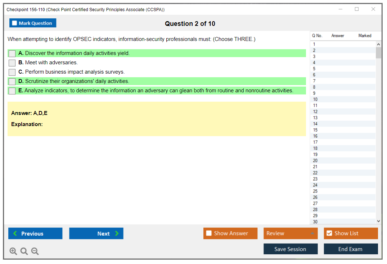
Task: Jump to question 15 in the list
Action: [315, 130]
